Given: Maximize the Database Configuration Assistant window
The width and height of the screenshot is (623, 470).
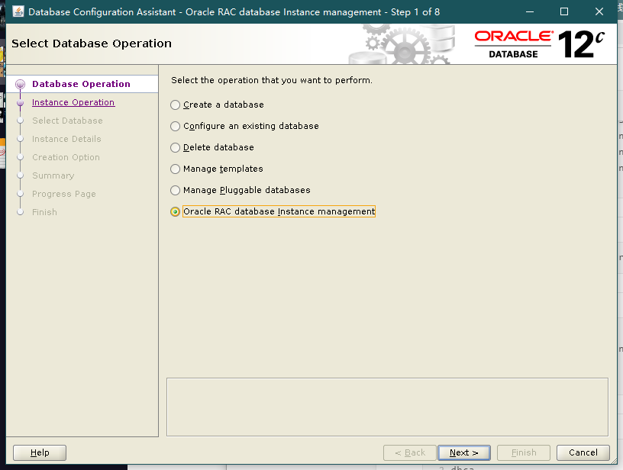Looking at the screenshot, I should (563, 12).
